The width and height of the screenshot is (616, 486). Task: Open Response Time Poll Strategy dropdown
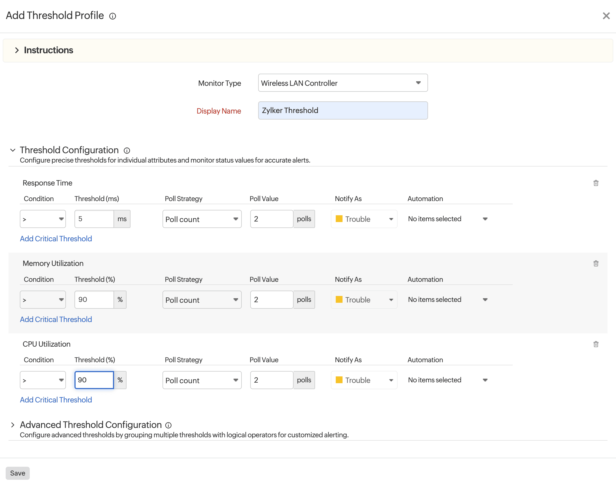202,219
